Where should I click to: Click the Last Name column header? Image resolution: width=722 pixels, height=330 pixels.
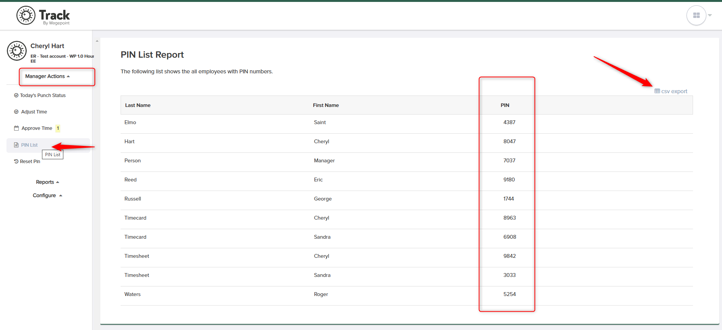(138, 105)
